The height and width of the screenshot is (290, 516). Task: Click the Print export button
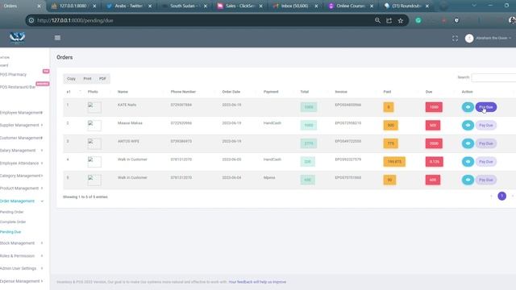pos(87,79)
